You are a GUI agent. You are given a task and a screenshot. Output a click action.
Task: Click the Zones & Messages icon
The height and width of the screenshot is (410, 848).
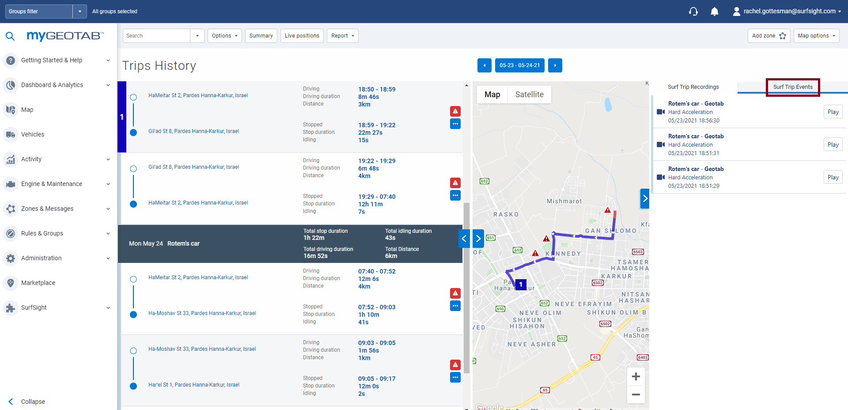[x=11, y=209]
